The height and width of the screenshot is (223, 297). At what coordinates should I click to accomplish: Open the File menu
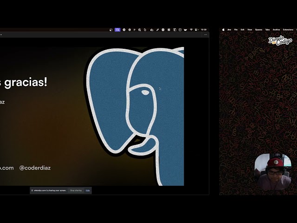[236, 30]
